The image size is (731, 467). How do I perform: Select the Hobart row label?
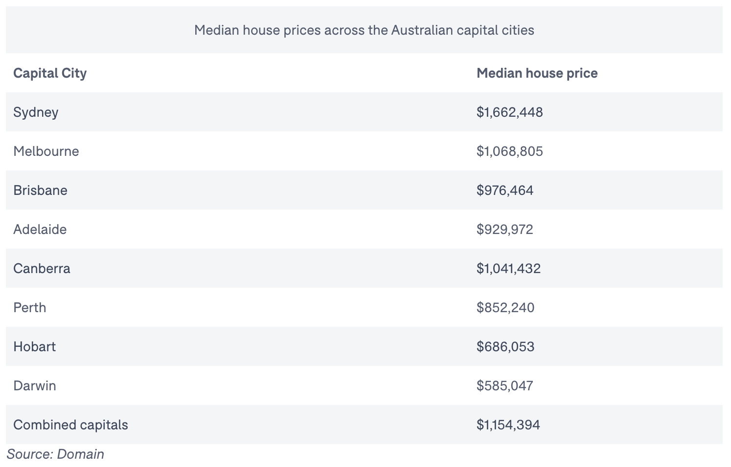tap(34, 347)
